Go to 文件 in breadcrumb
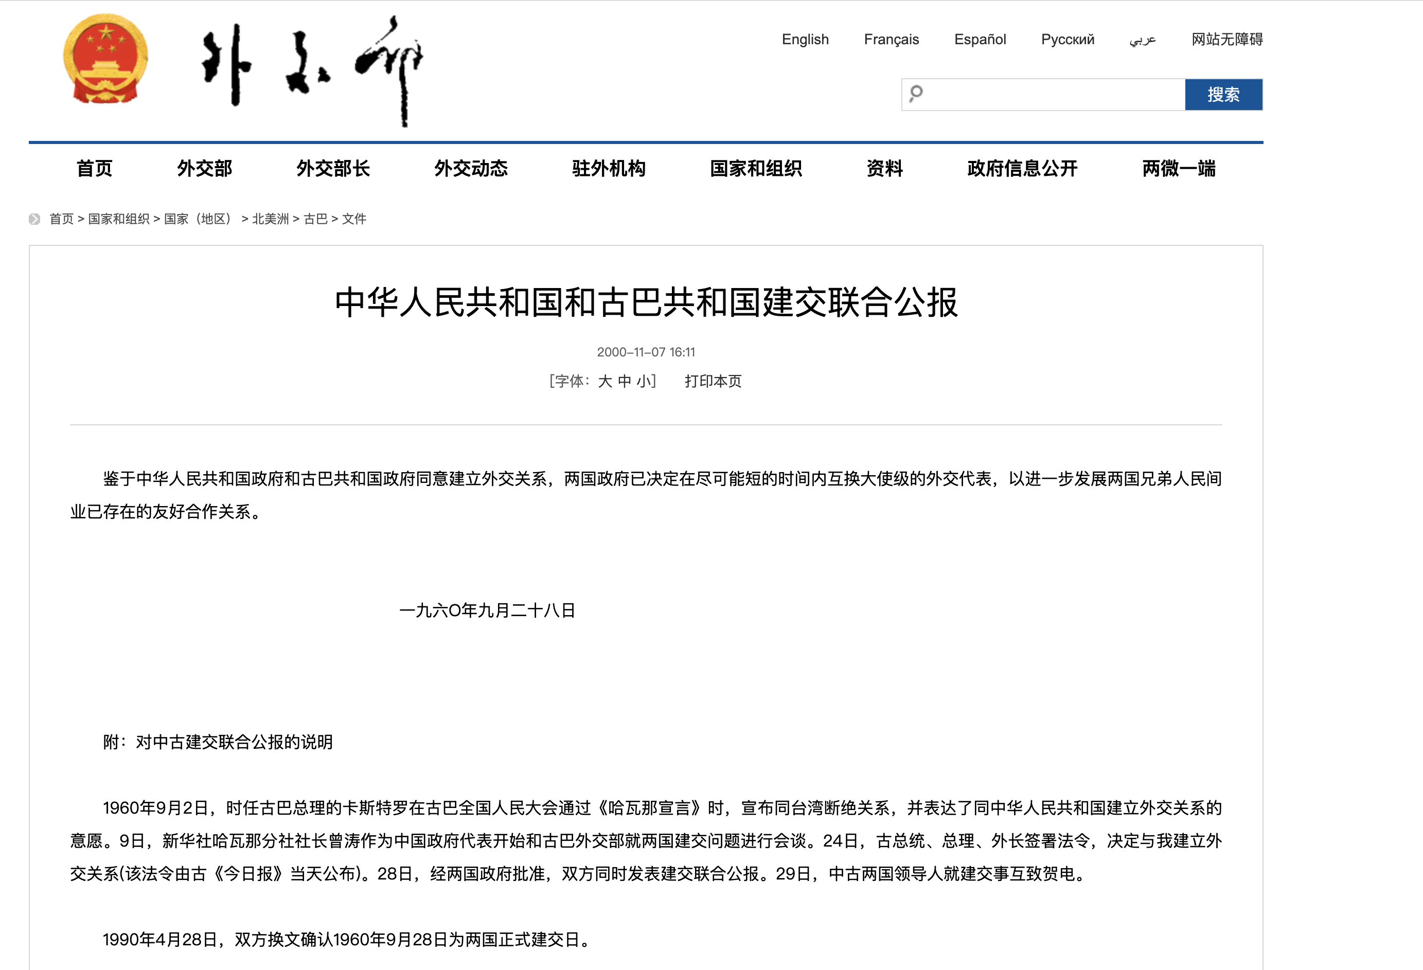 [354, 219]
